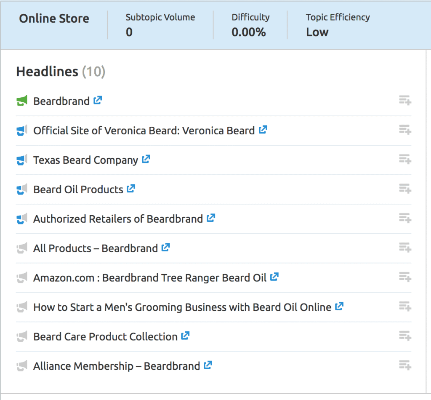Open the Amazon.com Beardbrand Tree Ranger headline

tap(150, 278)
